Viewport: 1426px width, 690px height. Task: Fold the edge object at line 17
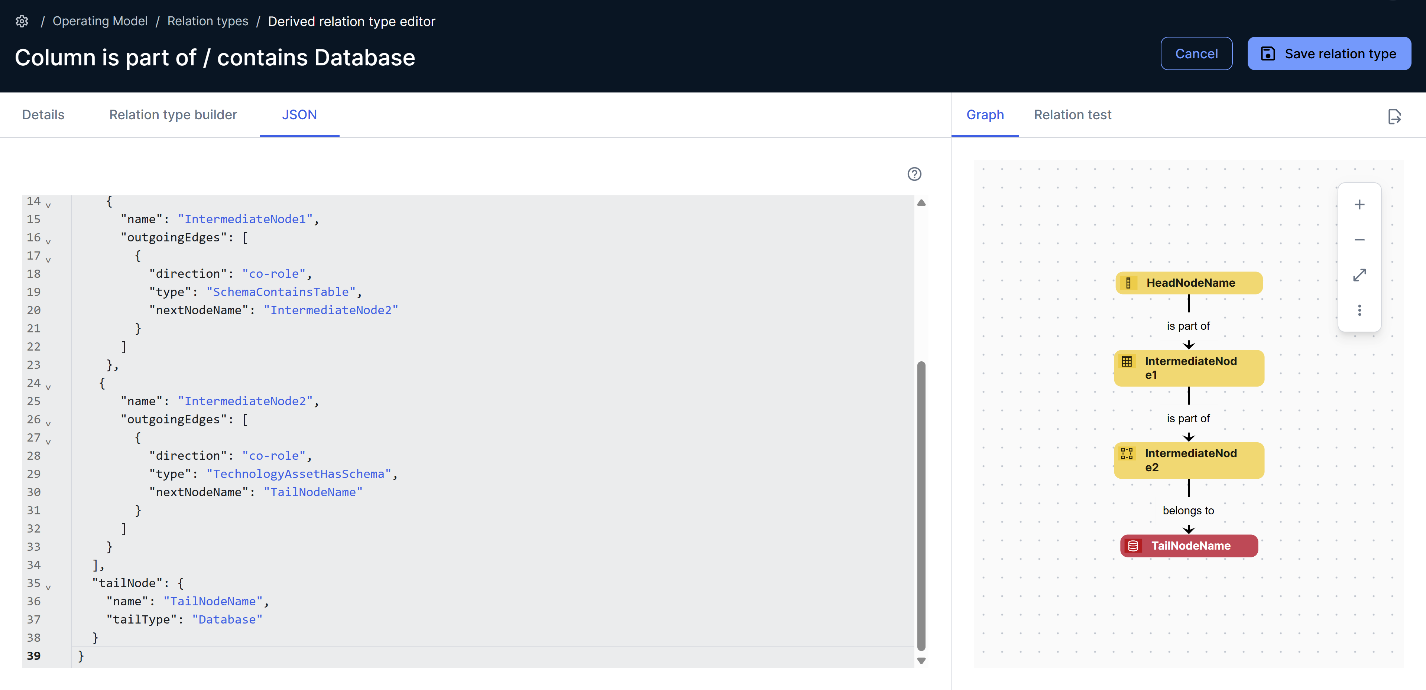pyautogui.click(x=48, y=260)
